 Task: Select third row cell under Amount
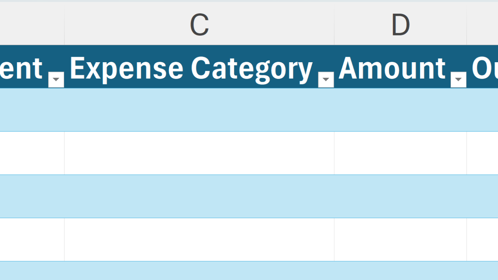click(x=400, y=196)
